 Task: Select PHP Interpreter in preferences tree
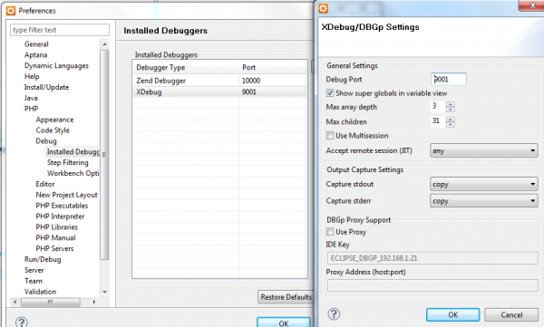coord(60,216)
